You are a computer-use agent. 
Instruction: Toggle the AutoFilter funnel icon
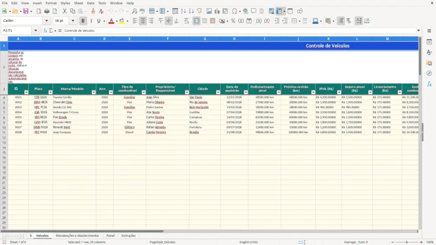pyautogui.click(x=199, y=11)
